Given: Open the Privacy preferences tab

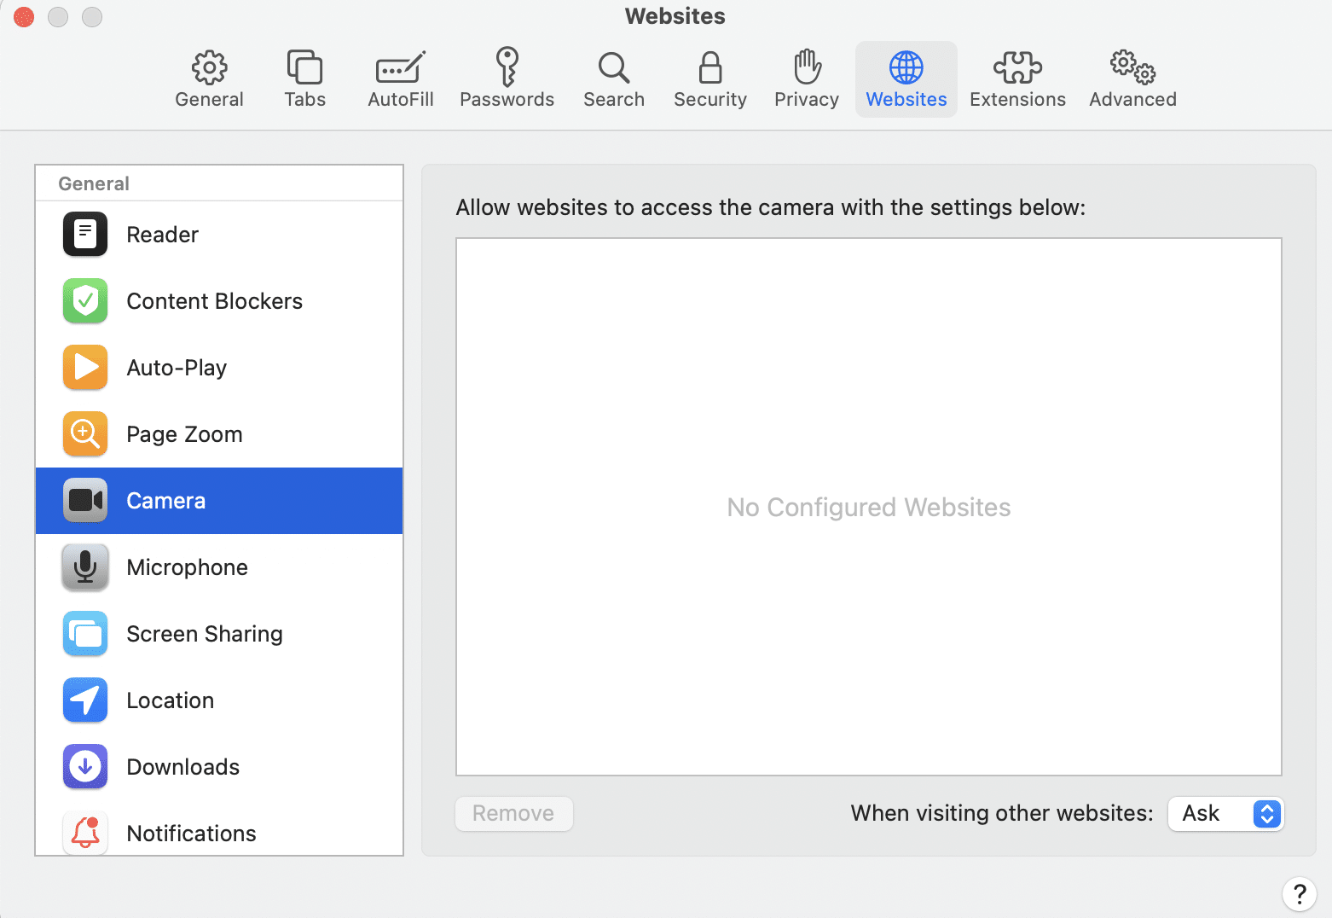Looking at the screenshot, I should coord(806,80).
